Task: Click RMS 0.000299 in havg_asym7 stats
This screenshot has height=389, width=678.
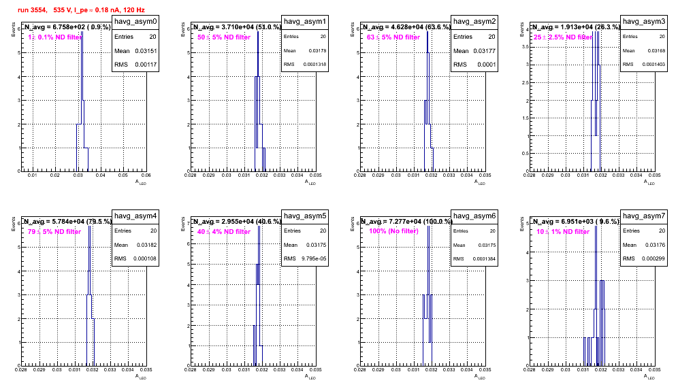Action: (x=644, y=258)
